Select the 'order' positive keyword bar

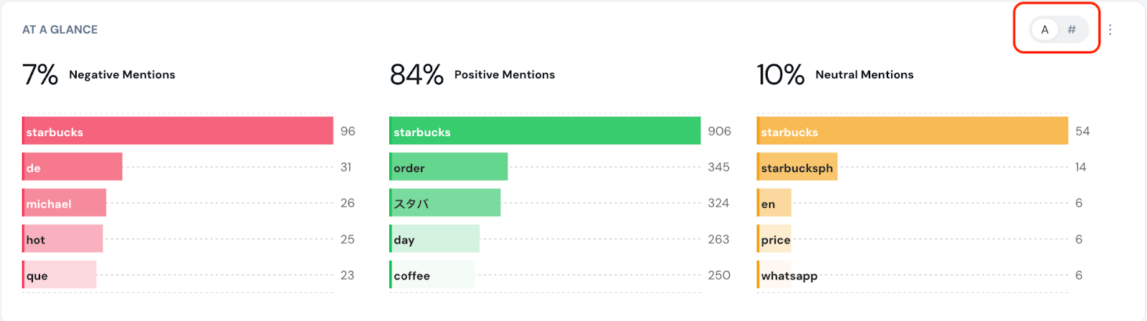pos(449,167)
